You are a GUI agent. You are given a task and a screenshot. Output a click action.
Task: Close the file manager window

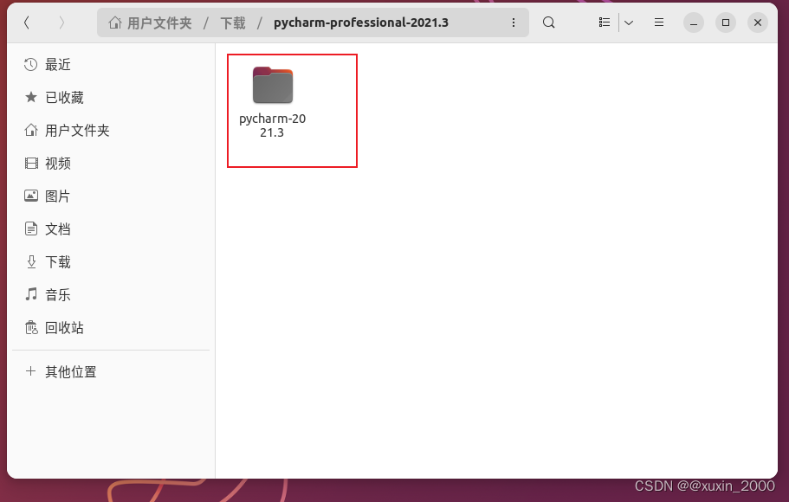758,23
